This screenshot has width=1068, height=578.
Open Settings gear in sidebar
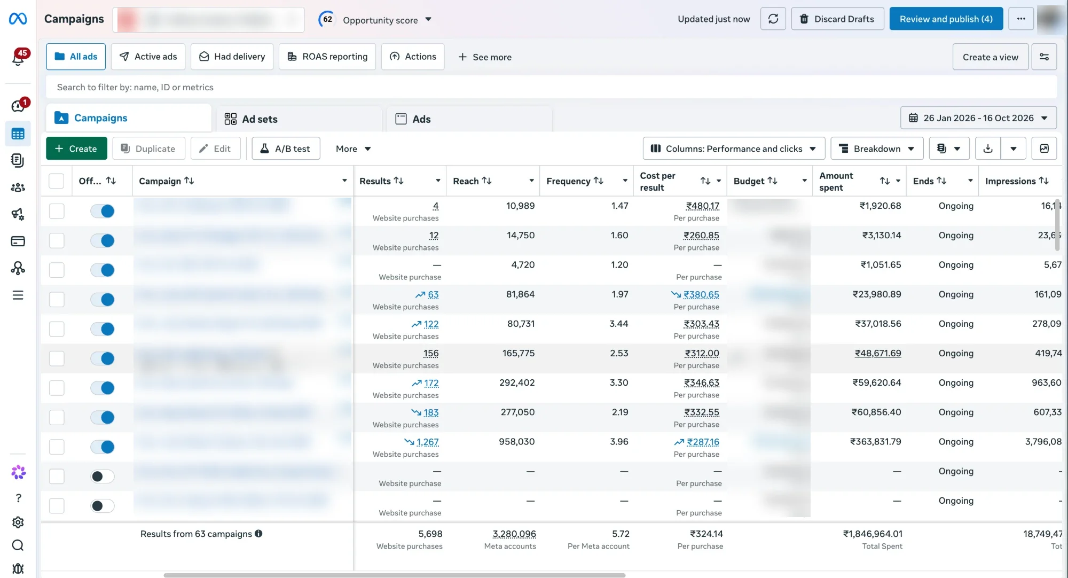click(18, 522)
